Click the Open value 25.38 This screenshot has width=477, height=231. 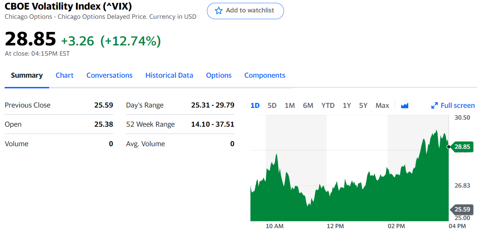pos(104,124)
